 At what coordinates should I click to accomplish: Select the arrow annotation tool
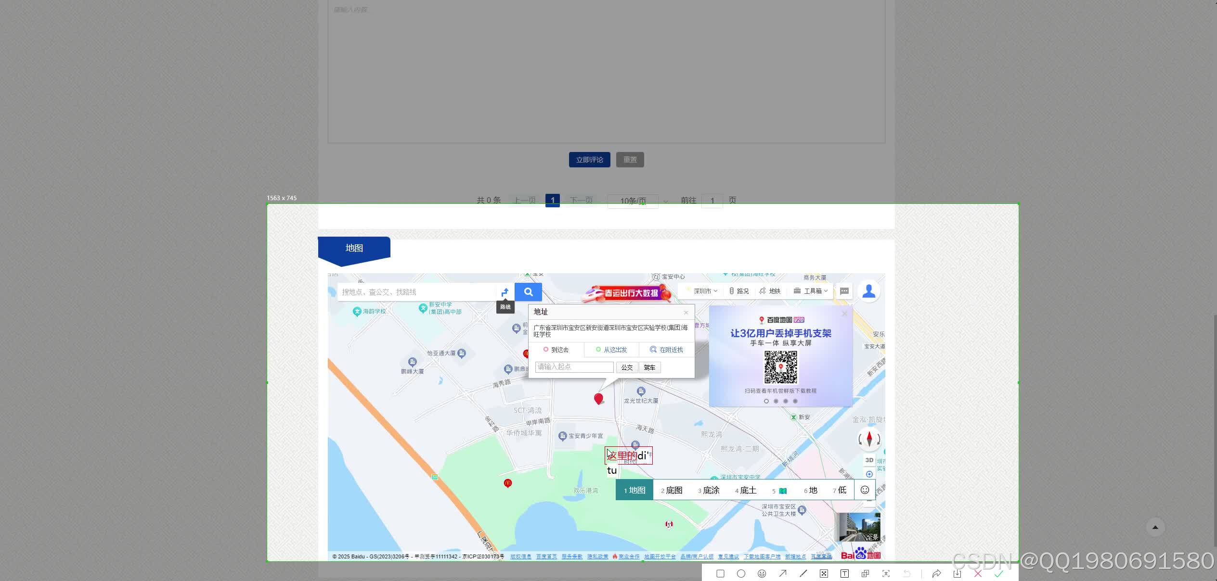[783, 573]
